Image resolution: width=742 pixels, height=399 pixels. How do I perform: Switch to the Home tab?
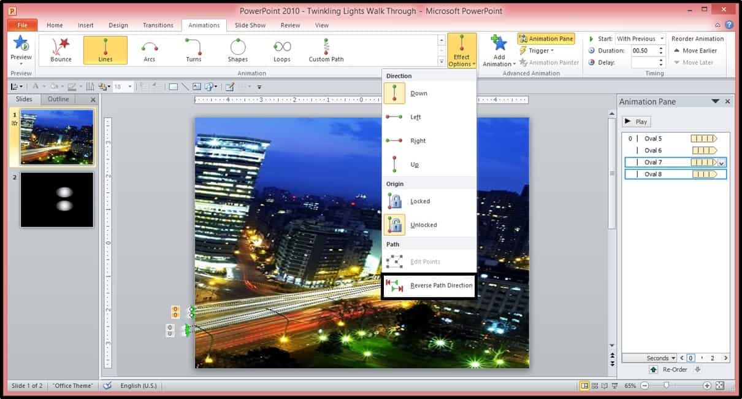[55, 25]
